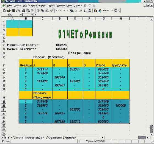This screenshot has width=154, height=144.
Task: Click the Выплаты cell showing 150000
Action: [x=121, y=106]
